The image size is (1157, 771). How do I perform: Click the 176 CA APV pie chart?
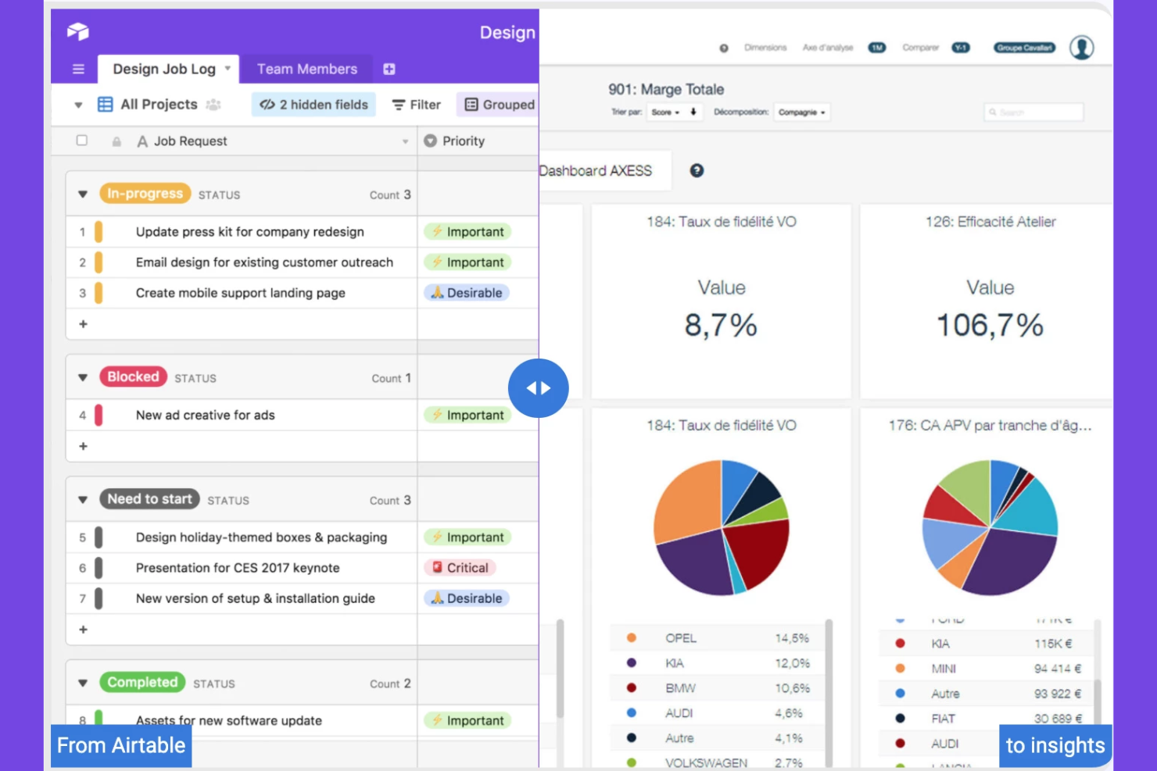[990, 527]
